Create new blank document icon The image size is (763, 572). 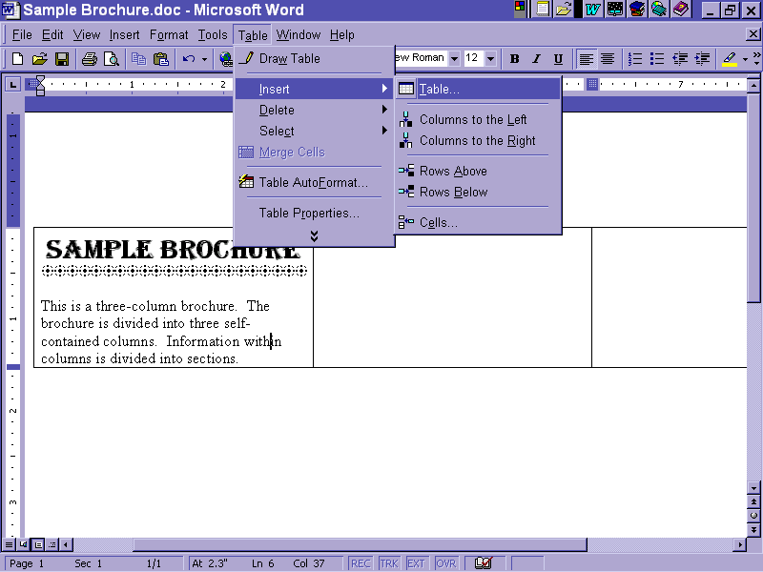[17, 59]
